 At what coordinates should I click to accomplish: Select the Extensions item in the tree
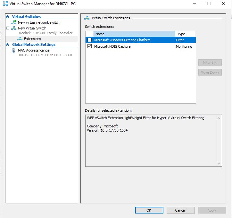tap(32, 39)
